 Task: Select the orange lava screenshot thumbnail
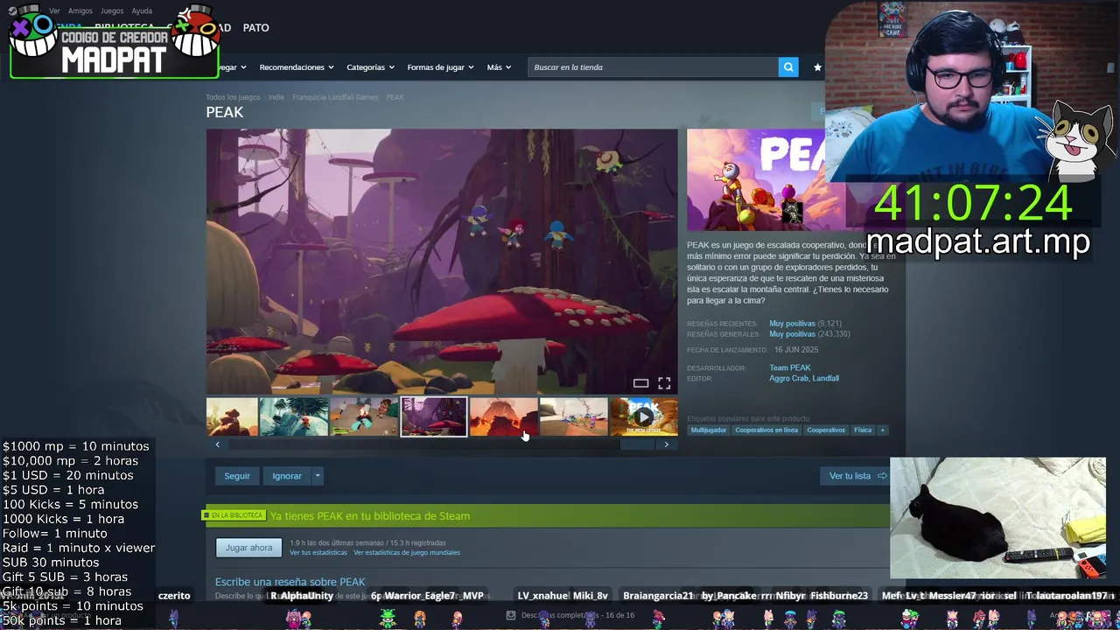504,416
